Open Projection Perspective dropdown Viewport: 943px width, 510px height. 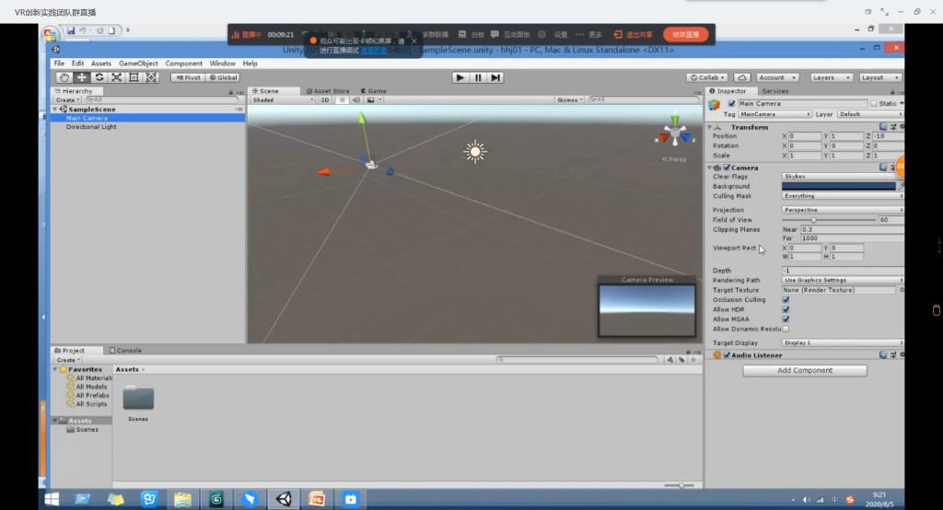[x=843, y=210]
